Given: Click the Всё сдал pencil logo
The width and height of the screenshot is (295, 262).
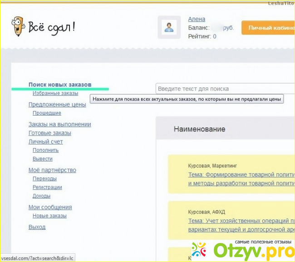Looking at the screenshot, I should (43, 28).
